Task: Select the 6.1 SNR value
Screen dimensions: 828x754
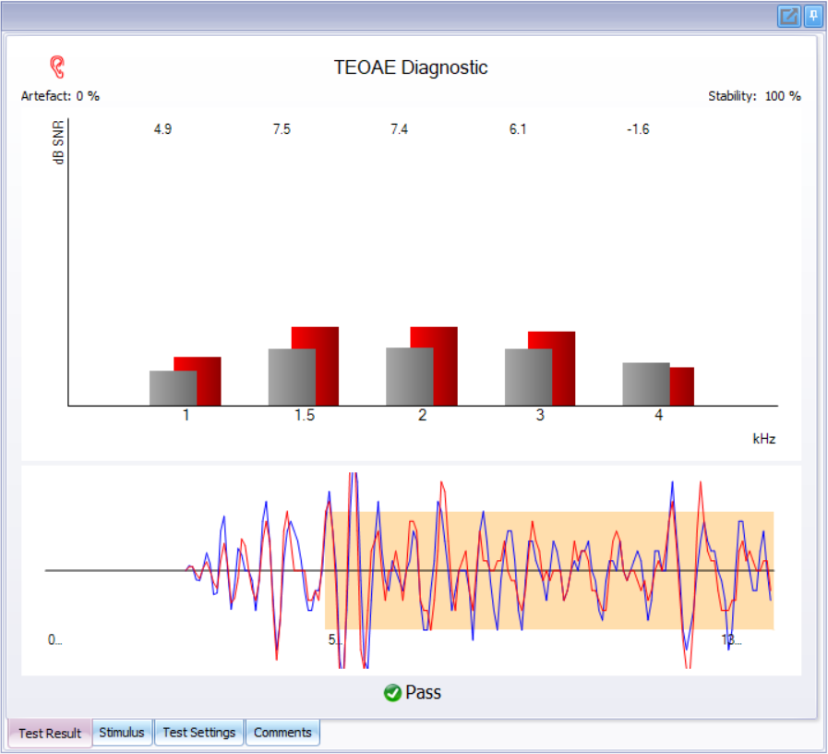Action: (x=518, y=129)
